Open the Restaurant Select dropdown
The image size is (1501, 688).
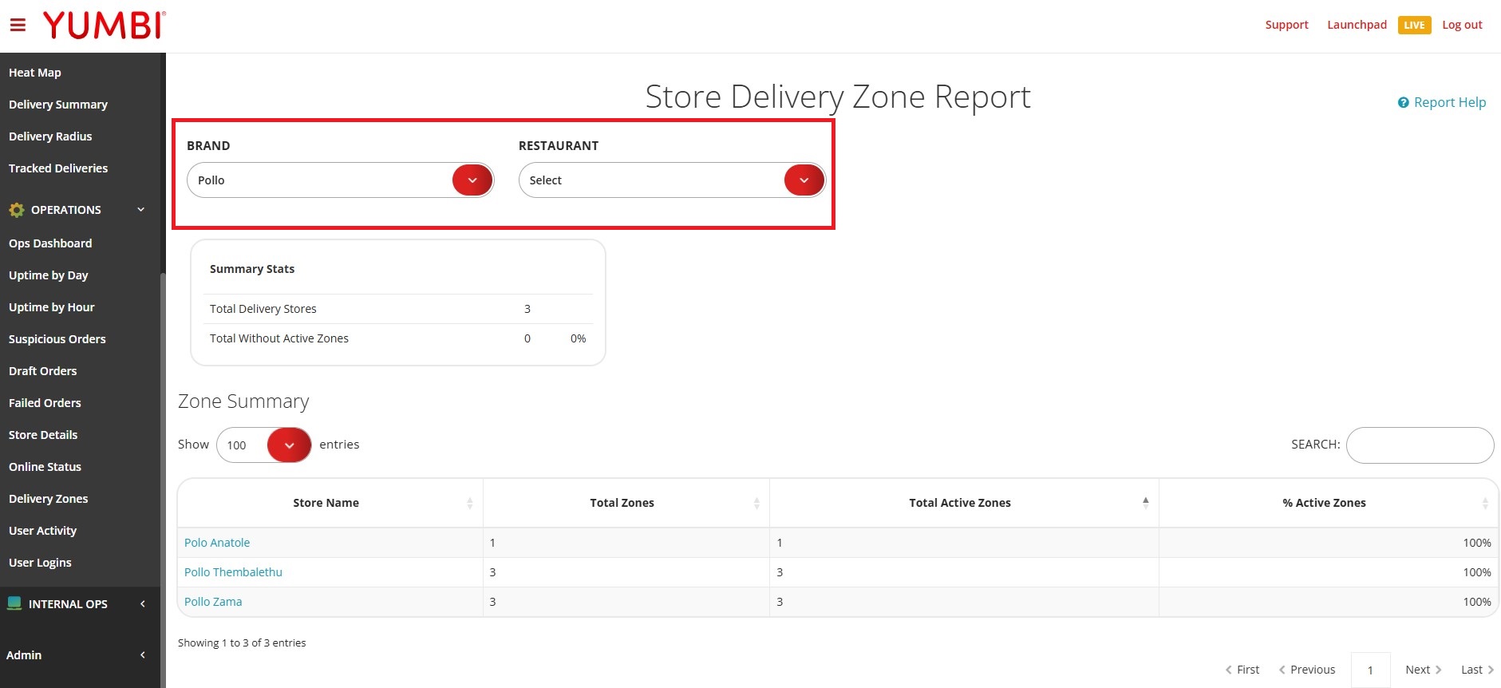tap(672, 180)
